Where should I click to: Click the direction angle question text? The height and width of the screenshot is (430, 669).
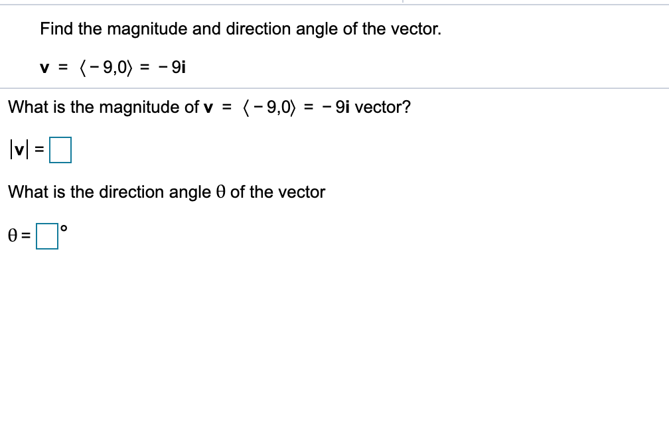pos(166,192)
